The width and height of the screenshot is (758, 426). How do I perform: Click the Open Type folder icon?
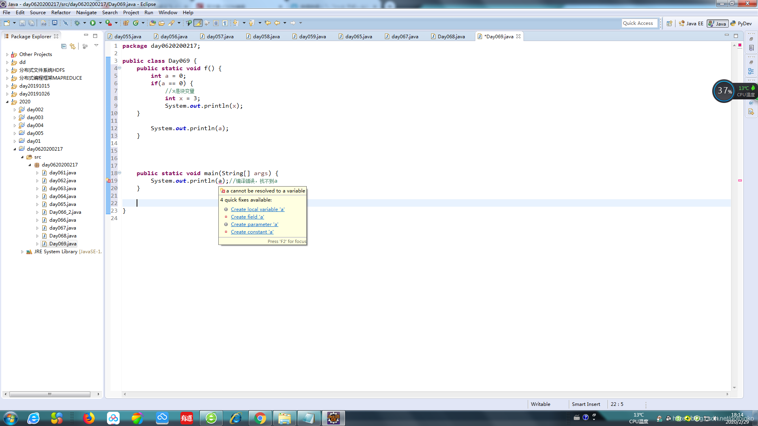tap(152, 23)
